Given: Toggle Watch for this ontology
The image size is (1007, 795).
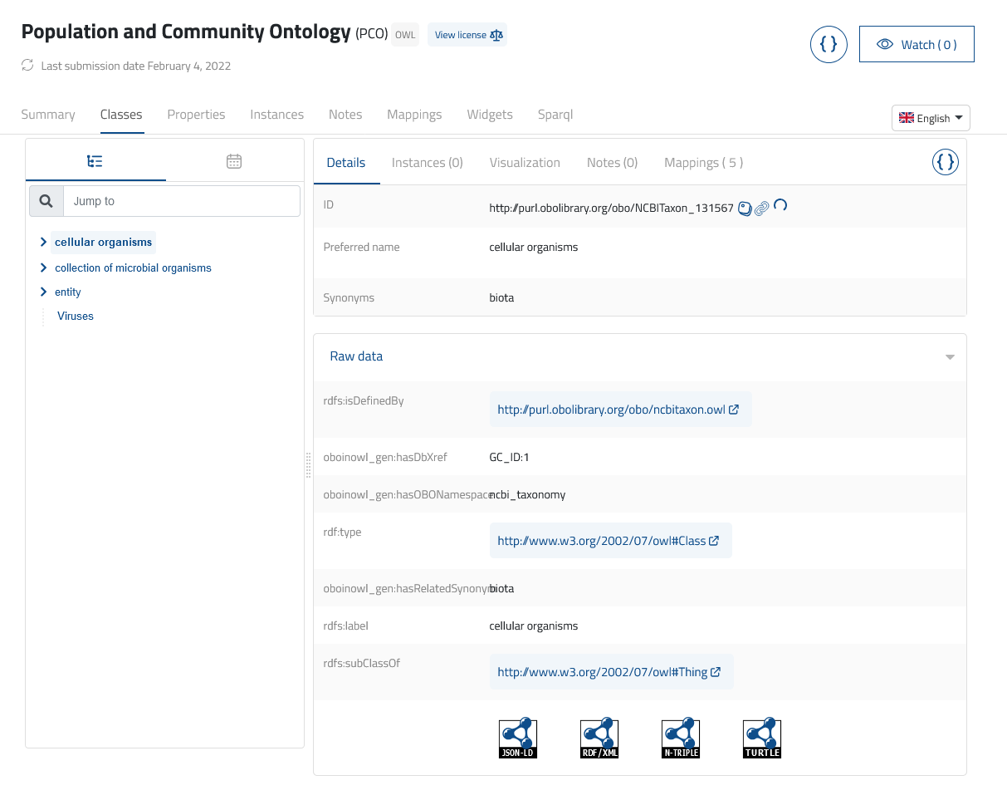Looking at the screenshot, I should point(917,43).
